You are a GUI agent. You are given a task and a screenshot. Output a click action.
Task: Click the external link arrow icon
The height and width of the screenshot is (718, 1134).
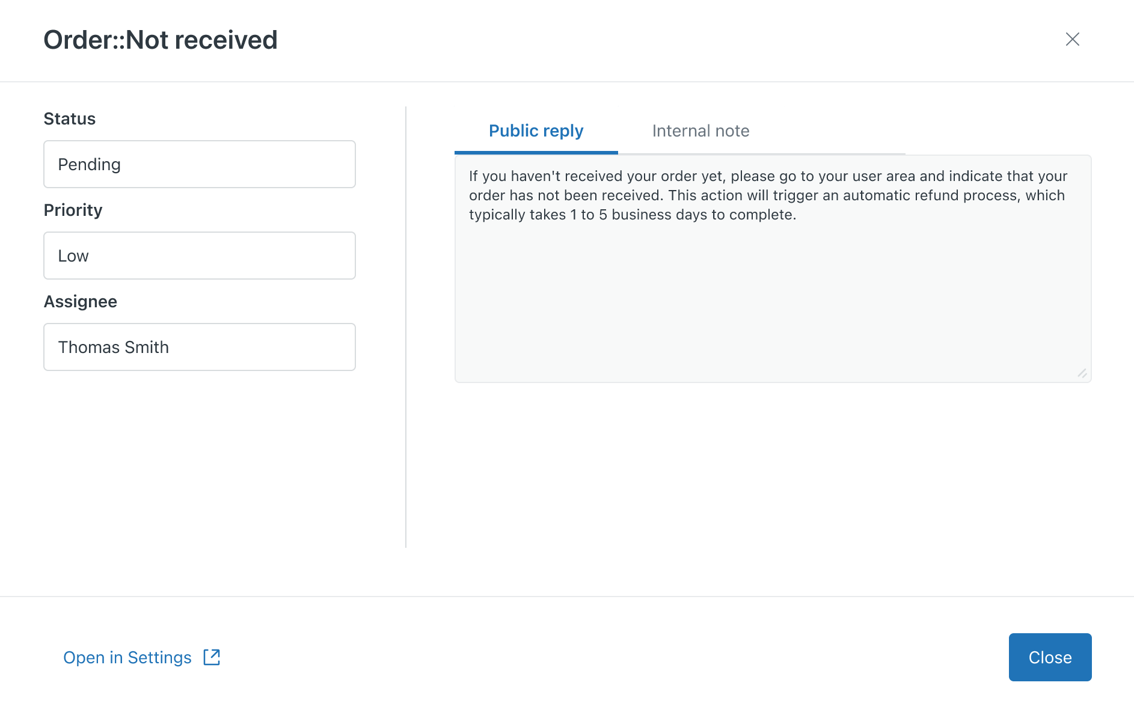[212, 657]
